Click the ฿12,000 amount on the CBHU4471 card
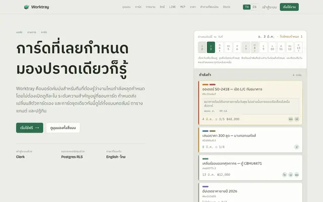The height and width of the screenshot is (202, 323). (x=224, y=175)
